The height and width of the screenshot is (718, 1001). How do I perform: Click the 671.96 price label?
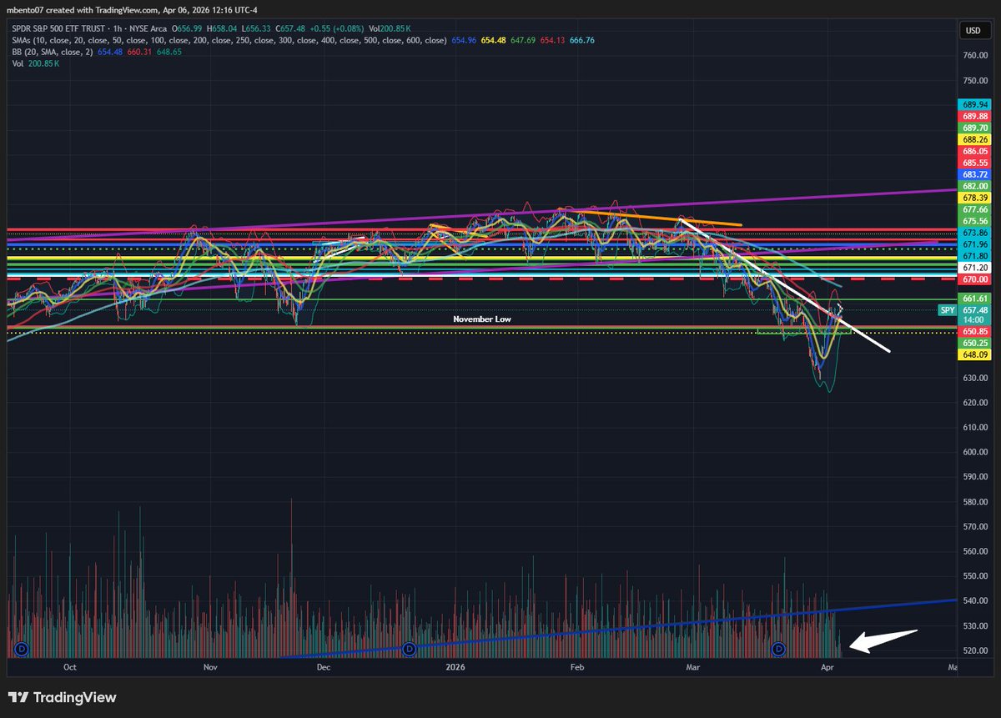point(975,244)
